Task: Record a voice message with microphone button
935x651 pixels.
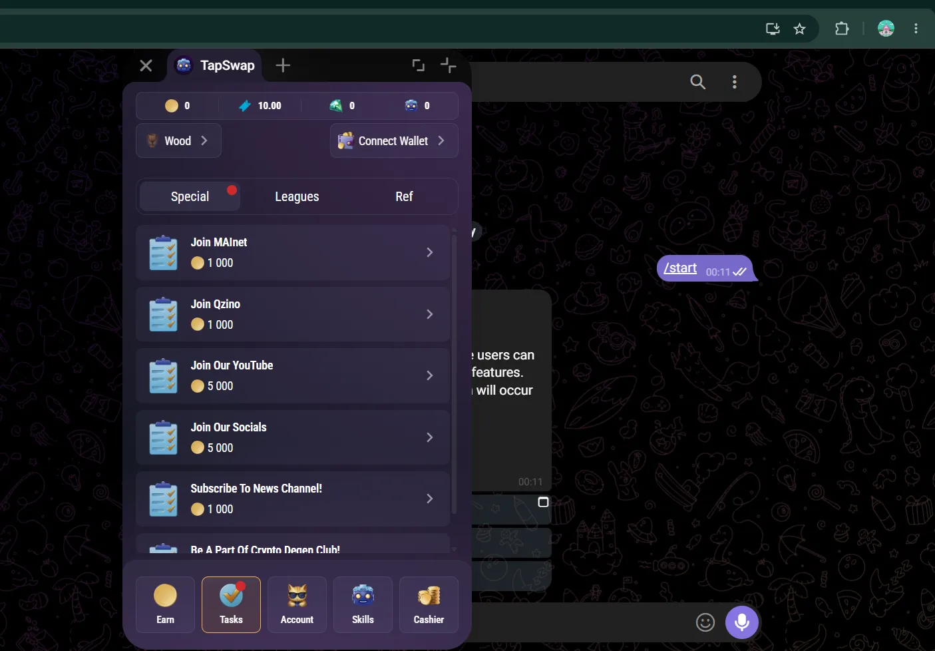Action: coord(742,622)
